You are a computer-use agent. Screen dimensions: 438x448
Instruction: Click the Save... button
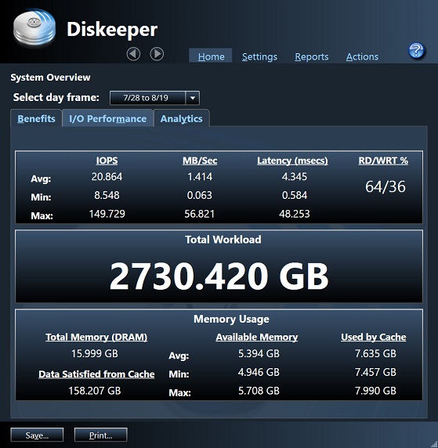pyautogui.click(x=37, y=435)
